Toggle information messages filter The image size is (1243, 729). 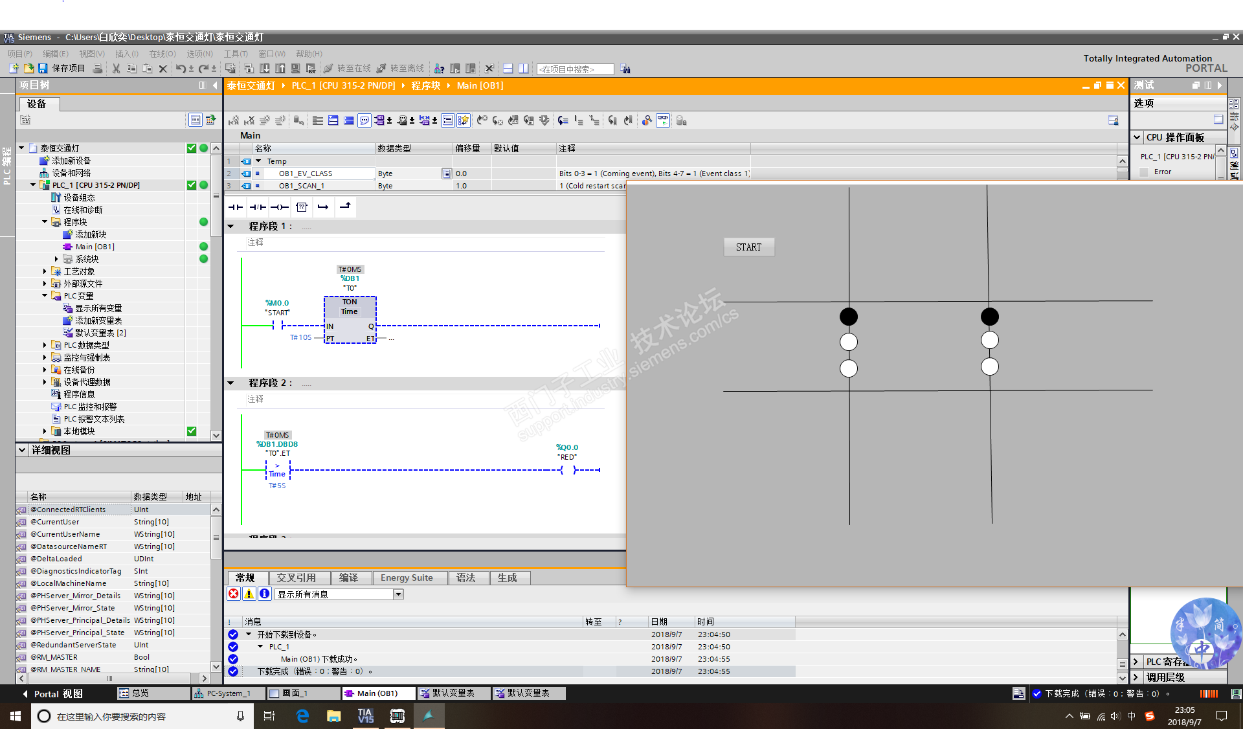(x=264, y=594)
